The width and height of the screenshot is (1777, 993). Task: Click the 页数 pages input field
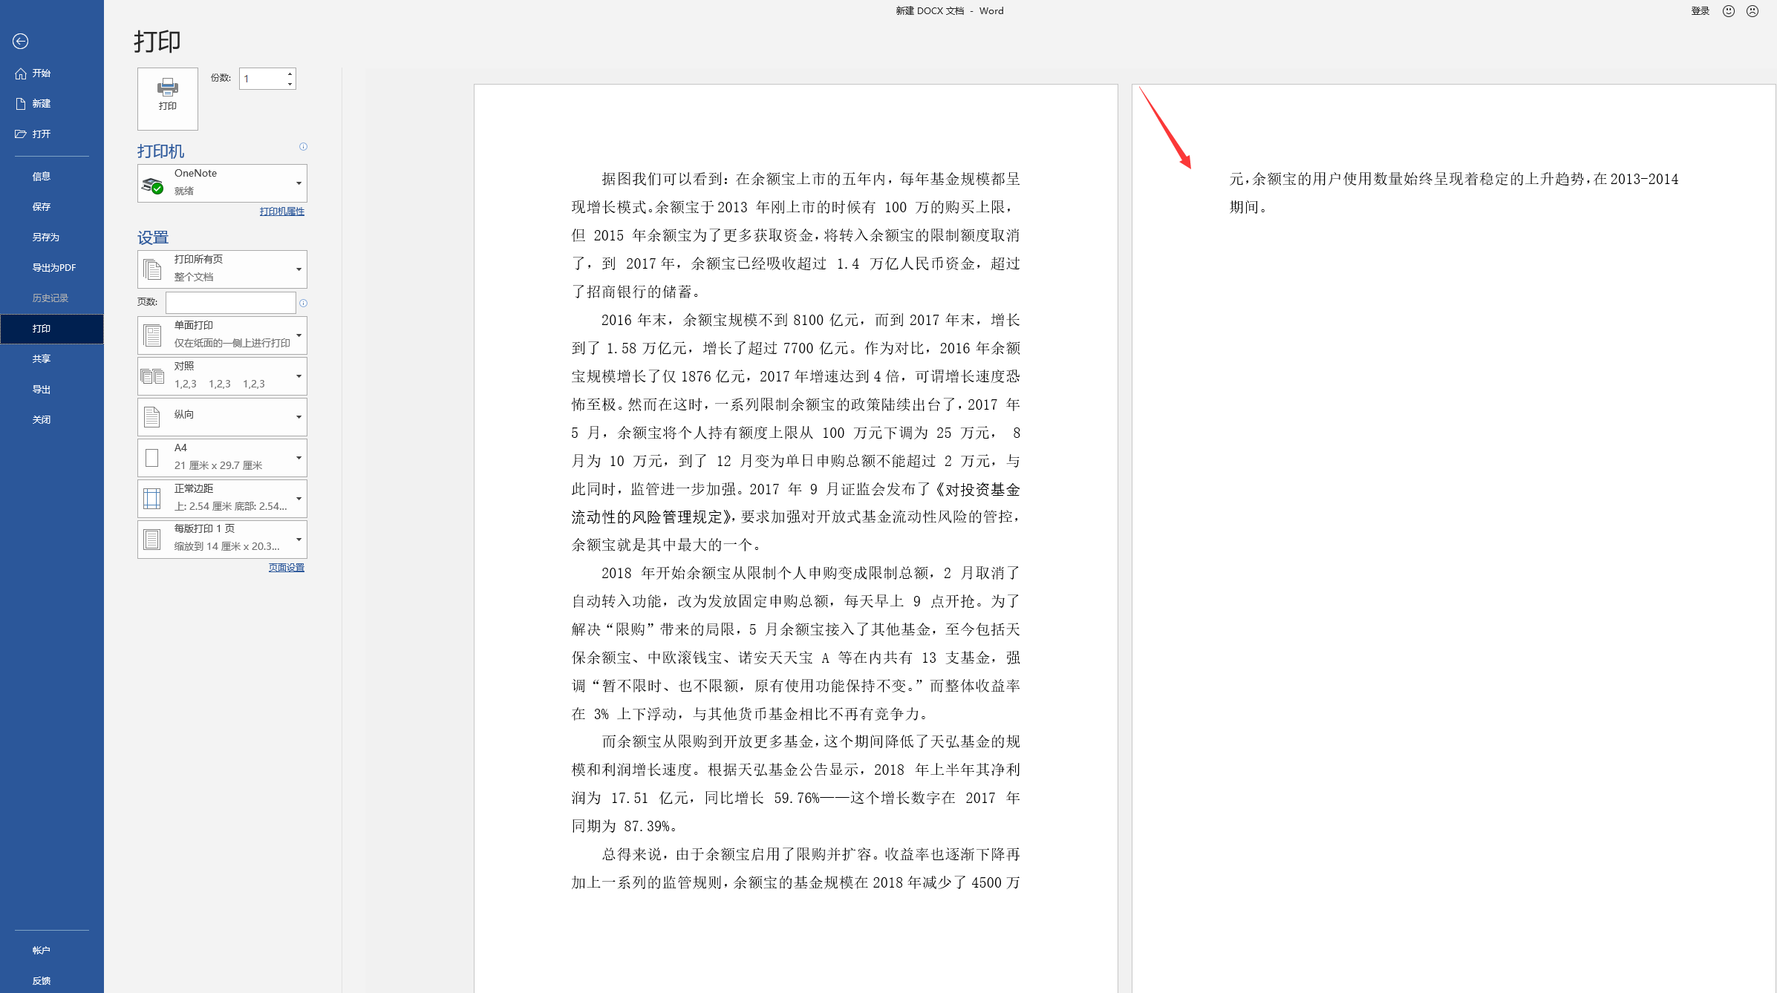click(x=230, y=302)
